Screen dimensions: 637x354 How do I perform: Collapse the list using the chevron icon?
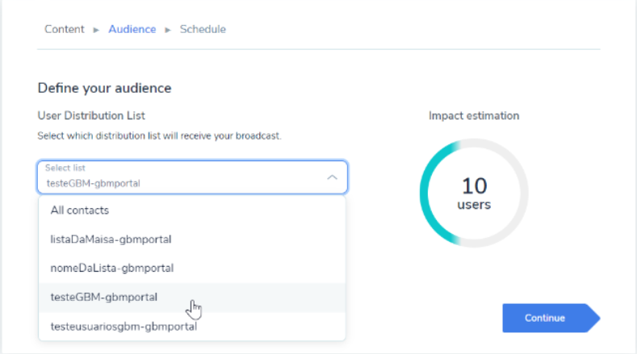pyautogui.click(x=332, y=177)
